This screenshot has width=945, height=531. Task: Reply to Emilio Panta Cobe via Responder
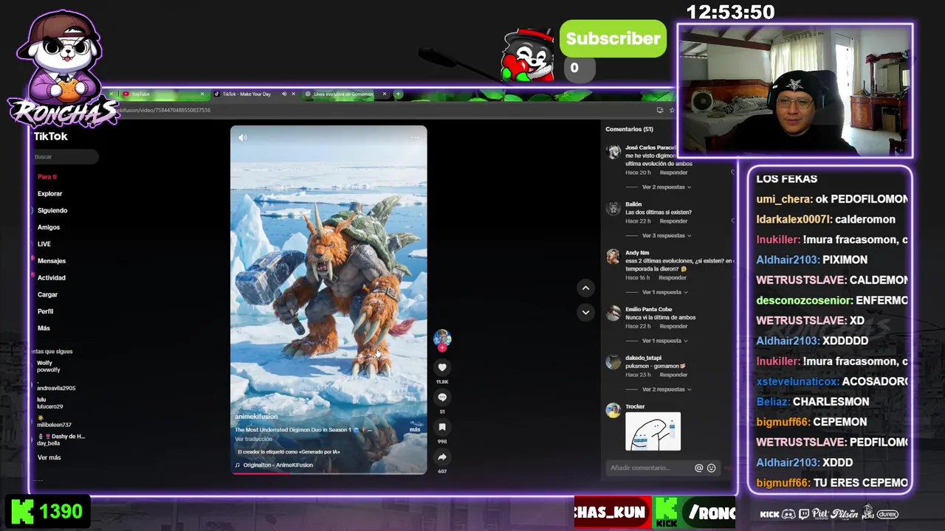coord(673,327)
